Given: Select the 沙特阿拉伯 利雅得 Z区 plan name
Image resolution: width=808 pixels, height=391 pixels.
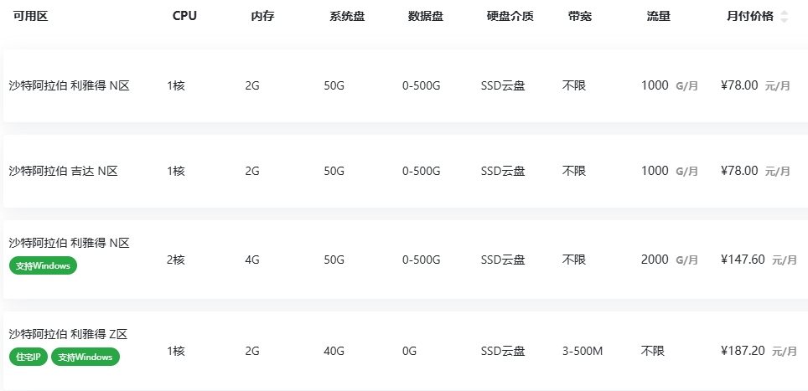Looking at the screenshot, I should (68, 334).
